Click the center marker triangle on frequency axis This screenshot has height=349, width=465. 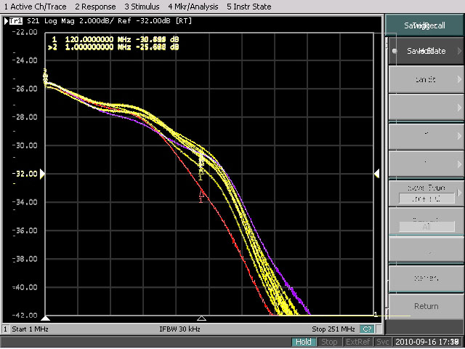pos(201,318)
